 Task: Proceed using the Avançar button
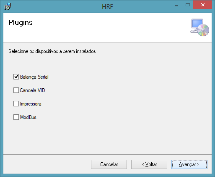click(189, 164)
